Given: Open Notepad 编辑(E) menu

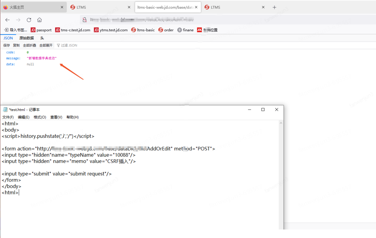Looking at the screenshot, I should (24, 117).
